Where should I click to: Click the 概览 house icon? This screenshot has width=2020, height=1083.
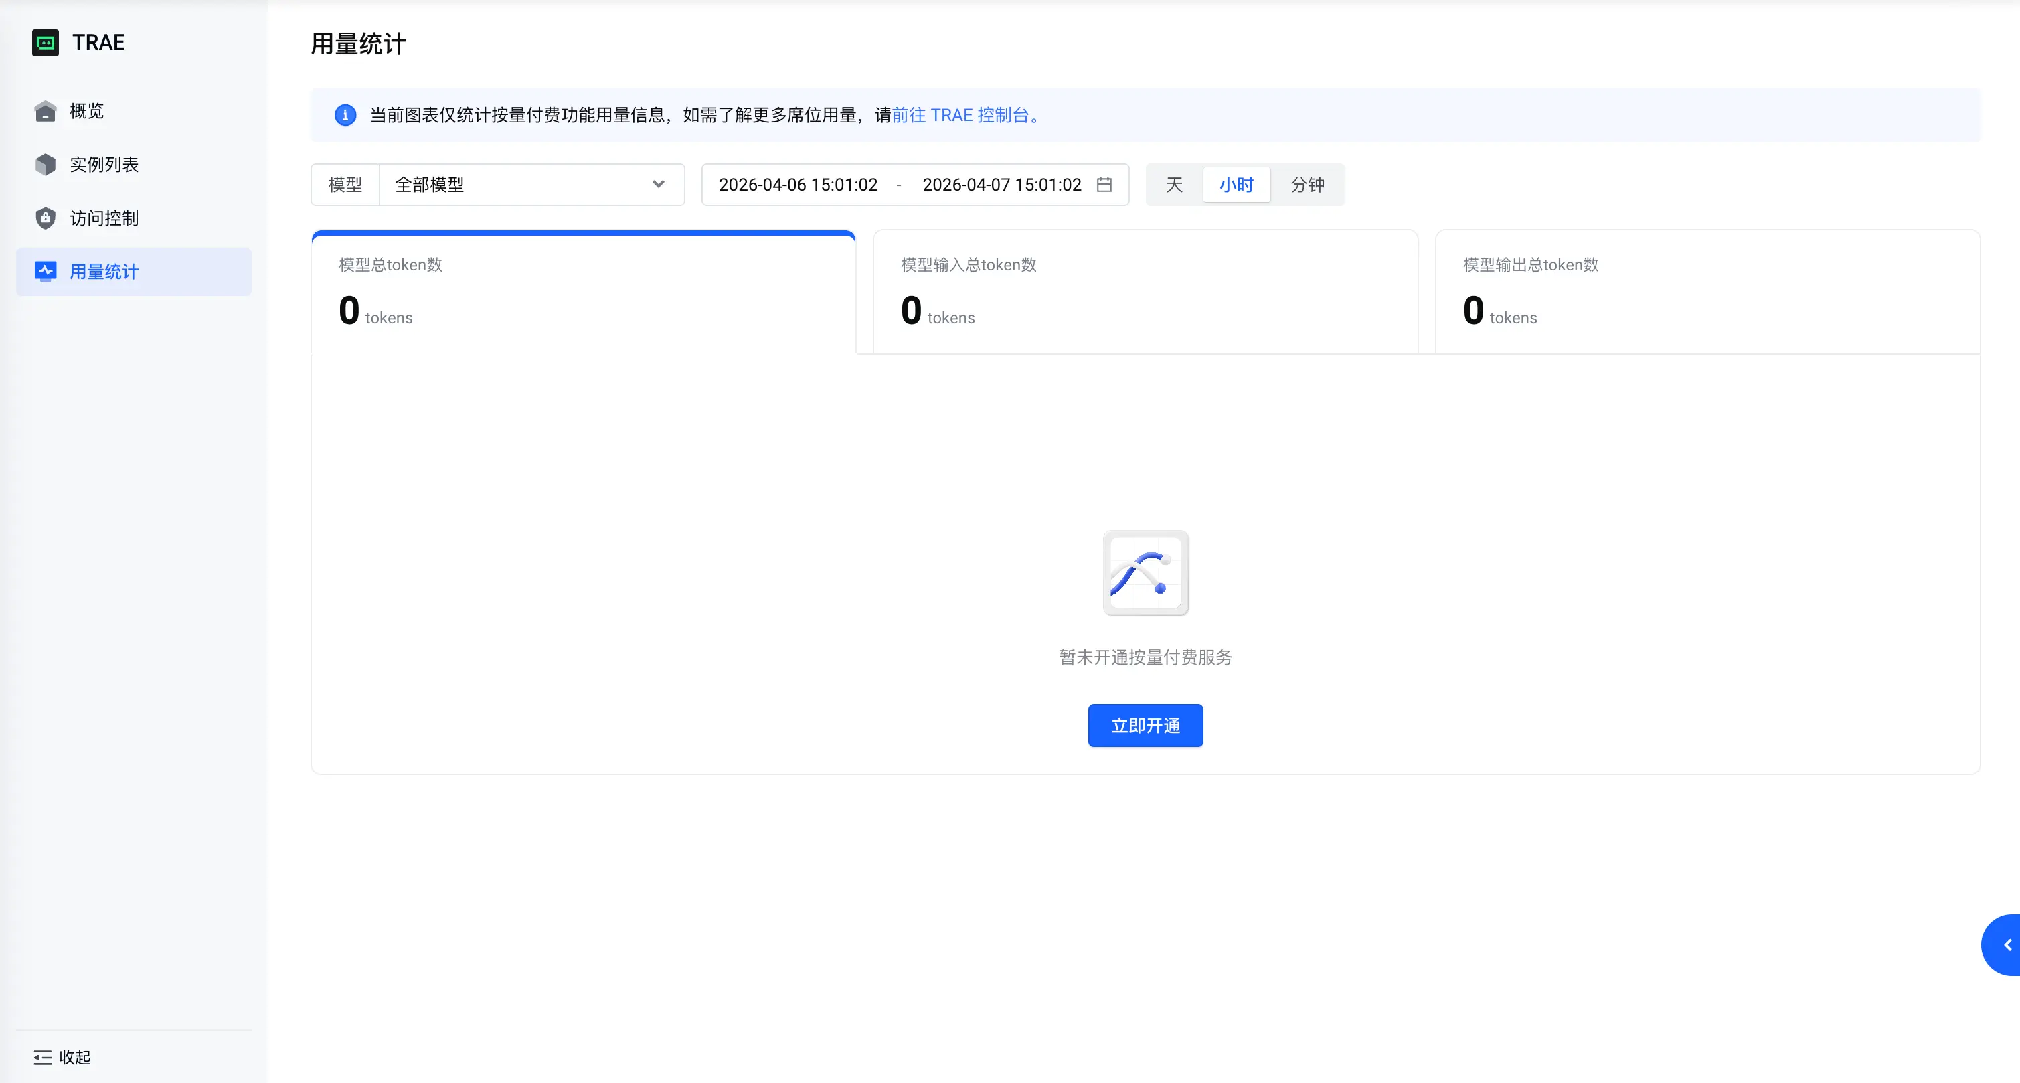(x=46, y=111)
